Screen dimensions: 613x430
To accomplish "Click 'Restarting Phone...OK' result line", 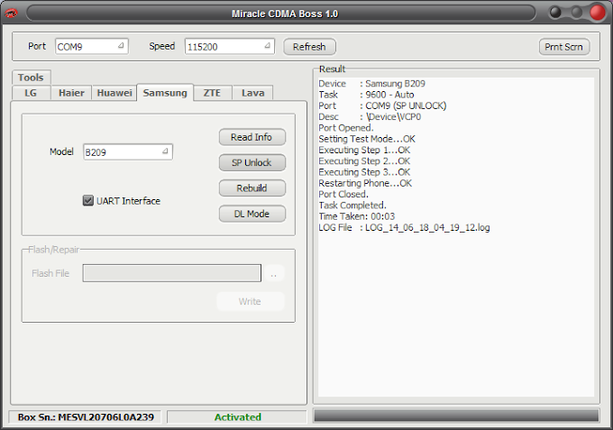I will click(x=365, y=183).
